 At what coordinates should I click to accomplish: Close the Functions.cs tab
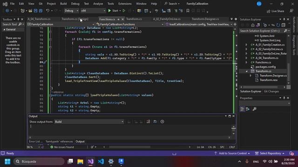click(122, 19)
